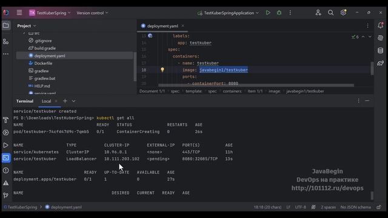Hide the Terminal tool window

click(367, 101)
